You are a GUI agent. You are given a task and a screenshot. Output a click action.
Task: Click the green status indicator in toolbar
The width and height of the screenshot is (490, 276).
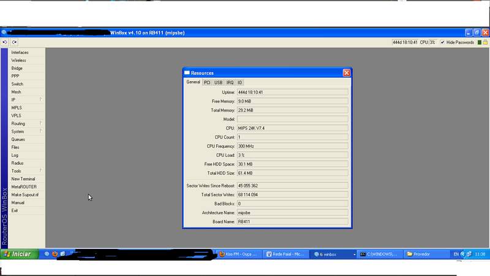(480, 42)
